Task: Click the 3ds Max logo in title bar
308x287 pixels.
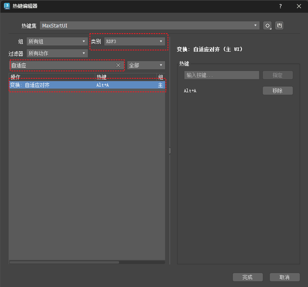Action: click(7, 6)
